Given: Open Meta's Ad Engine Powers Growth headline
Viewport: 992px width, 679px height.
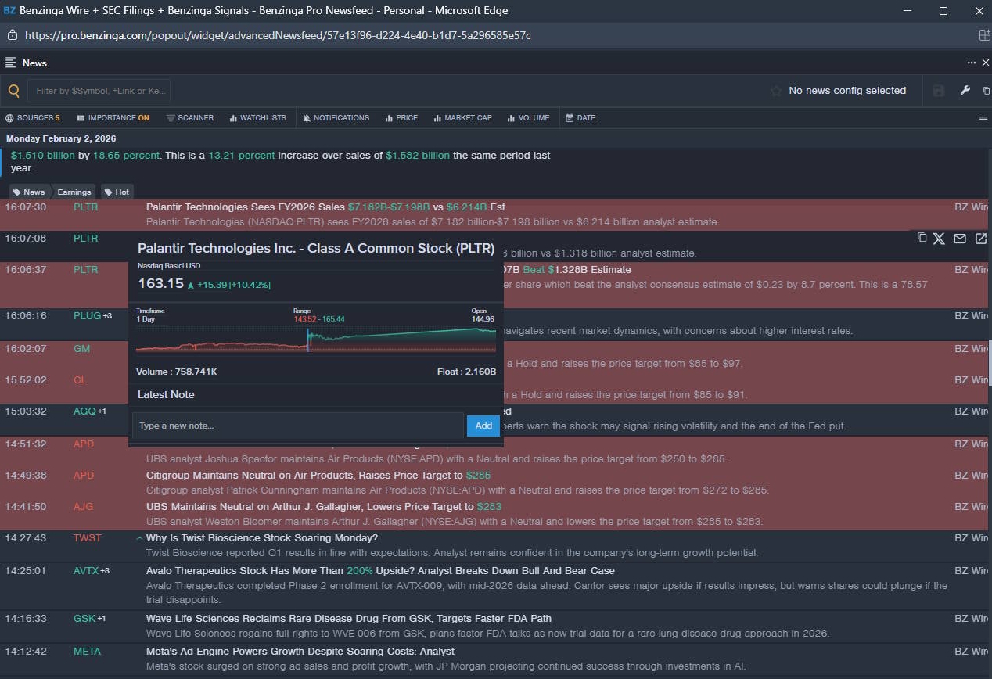Looking at the screenshot, I should [x=300, y=652].
